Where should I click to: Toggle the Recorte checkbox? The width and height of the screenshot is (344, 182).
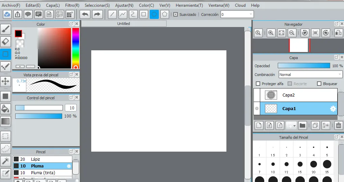[290, 83]
